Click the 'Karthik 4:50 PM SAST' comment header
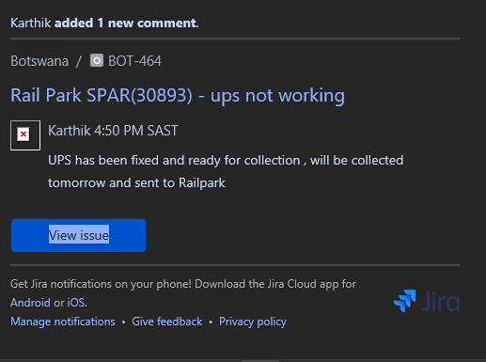The image size is (486, 362). tap(113, 131)
